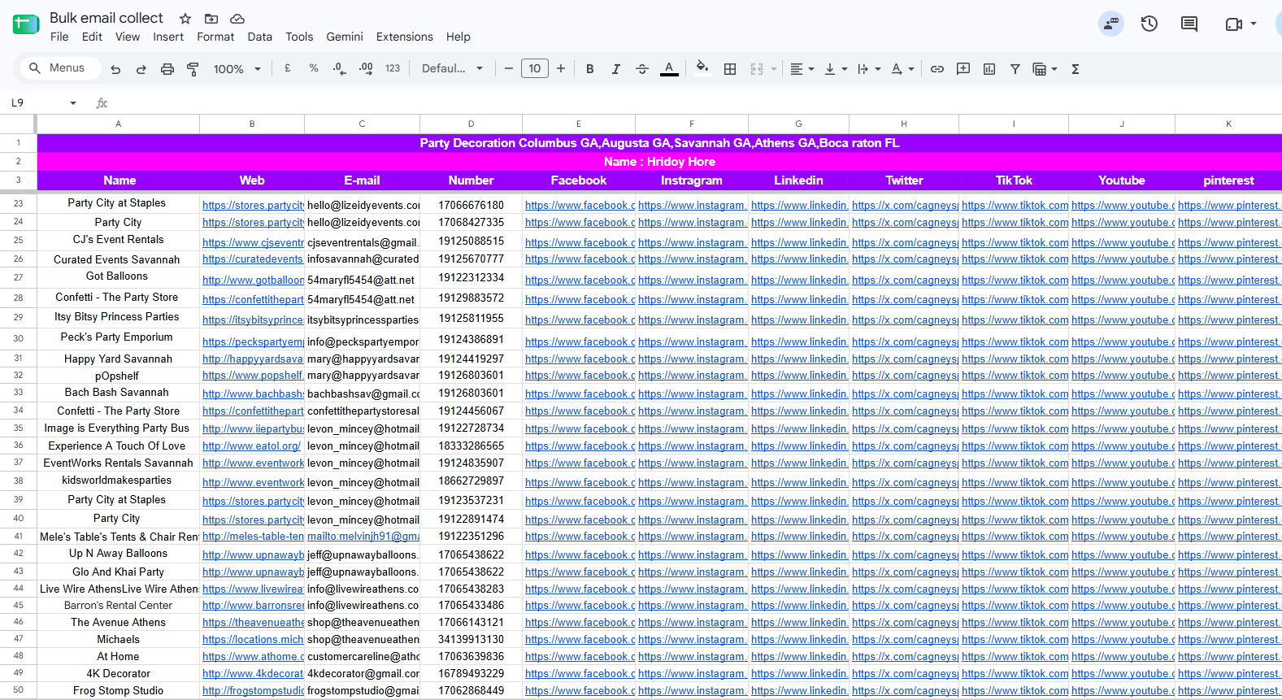Increase font size with plus button
The image size is (1282, 700).
pyautogui.click(x=561, y=68)
